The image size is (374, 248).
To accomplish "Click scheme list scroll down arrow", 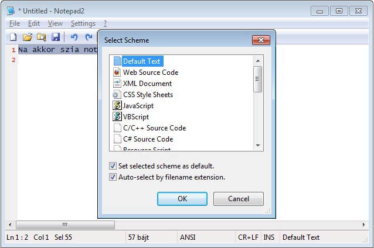I will 258,145.
